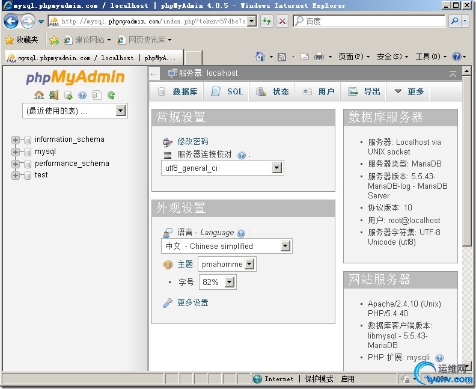Open the 导出 (Export) tab
Image resolution: width=476 pixels, height=389 pixels.
(364, 91)
